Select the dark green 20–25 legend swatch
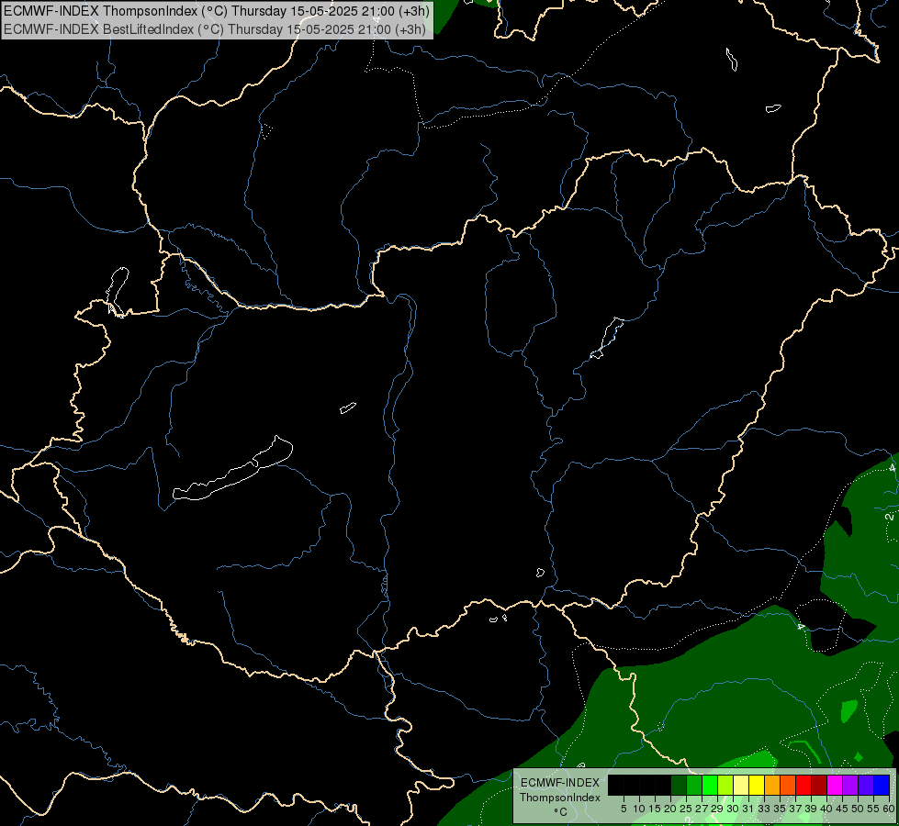The height and width of the screenshot is (826, 899). tap(679, 785)
